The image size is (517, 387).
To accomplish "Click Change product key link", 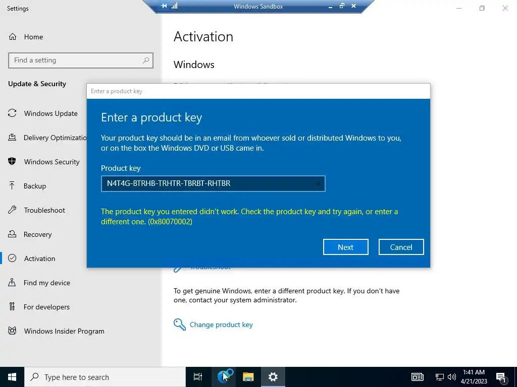I will click(x=221, y=325).
